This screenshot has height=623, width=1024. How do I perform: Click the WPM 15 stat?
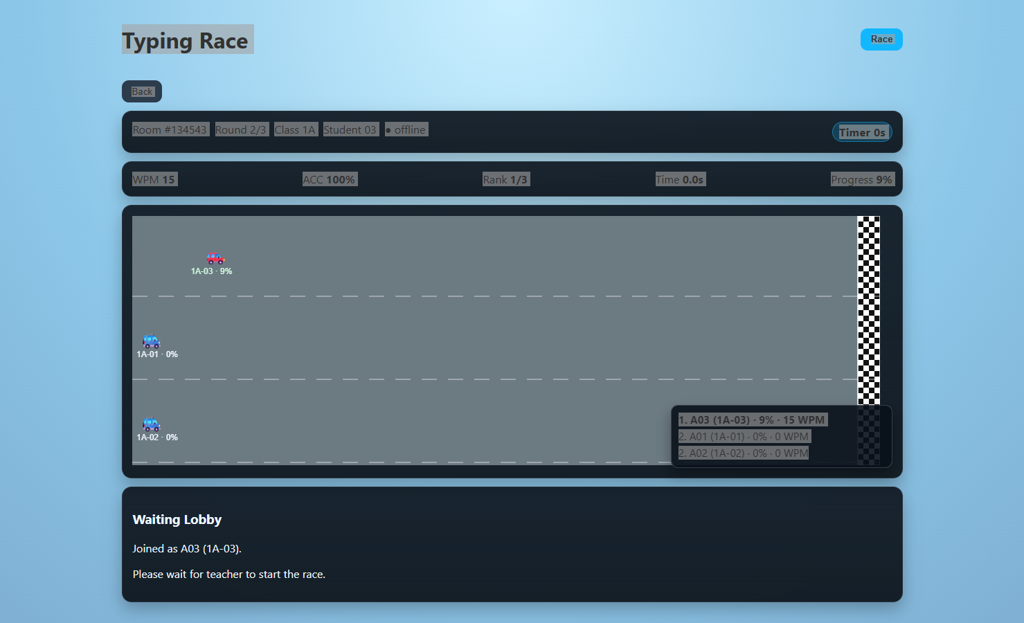[x=154, y=179]
